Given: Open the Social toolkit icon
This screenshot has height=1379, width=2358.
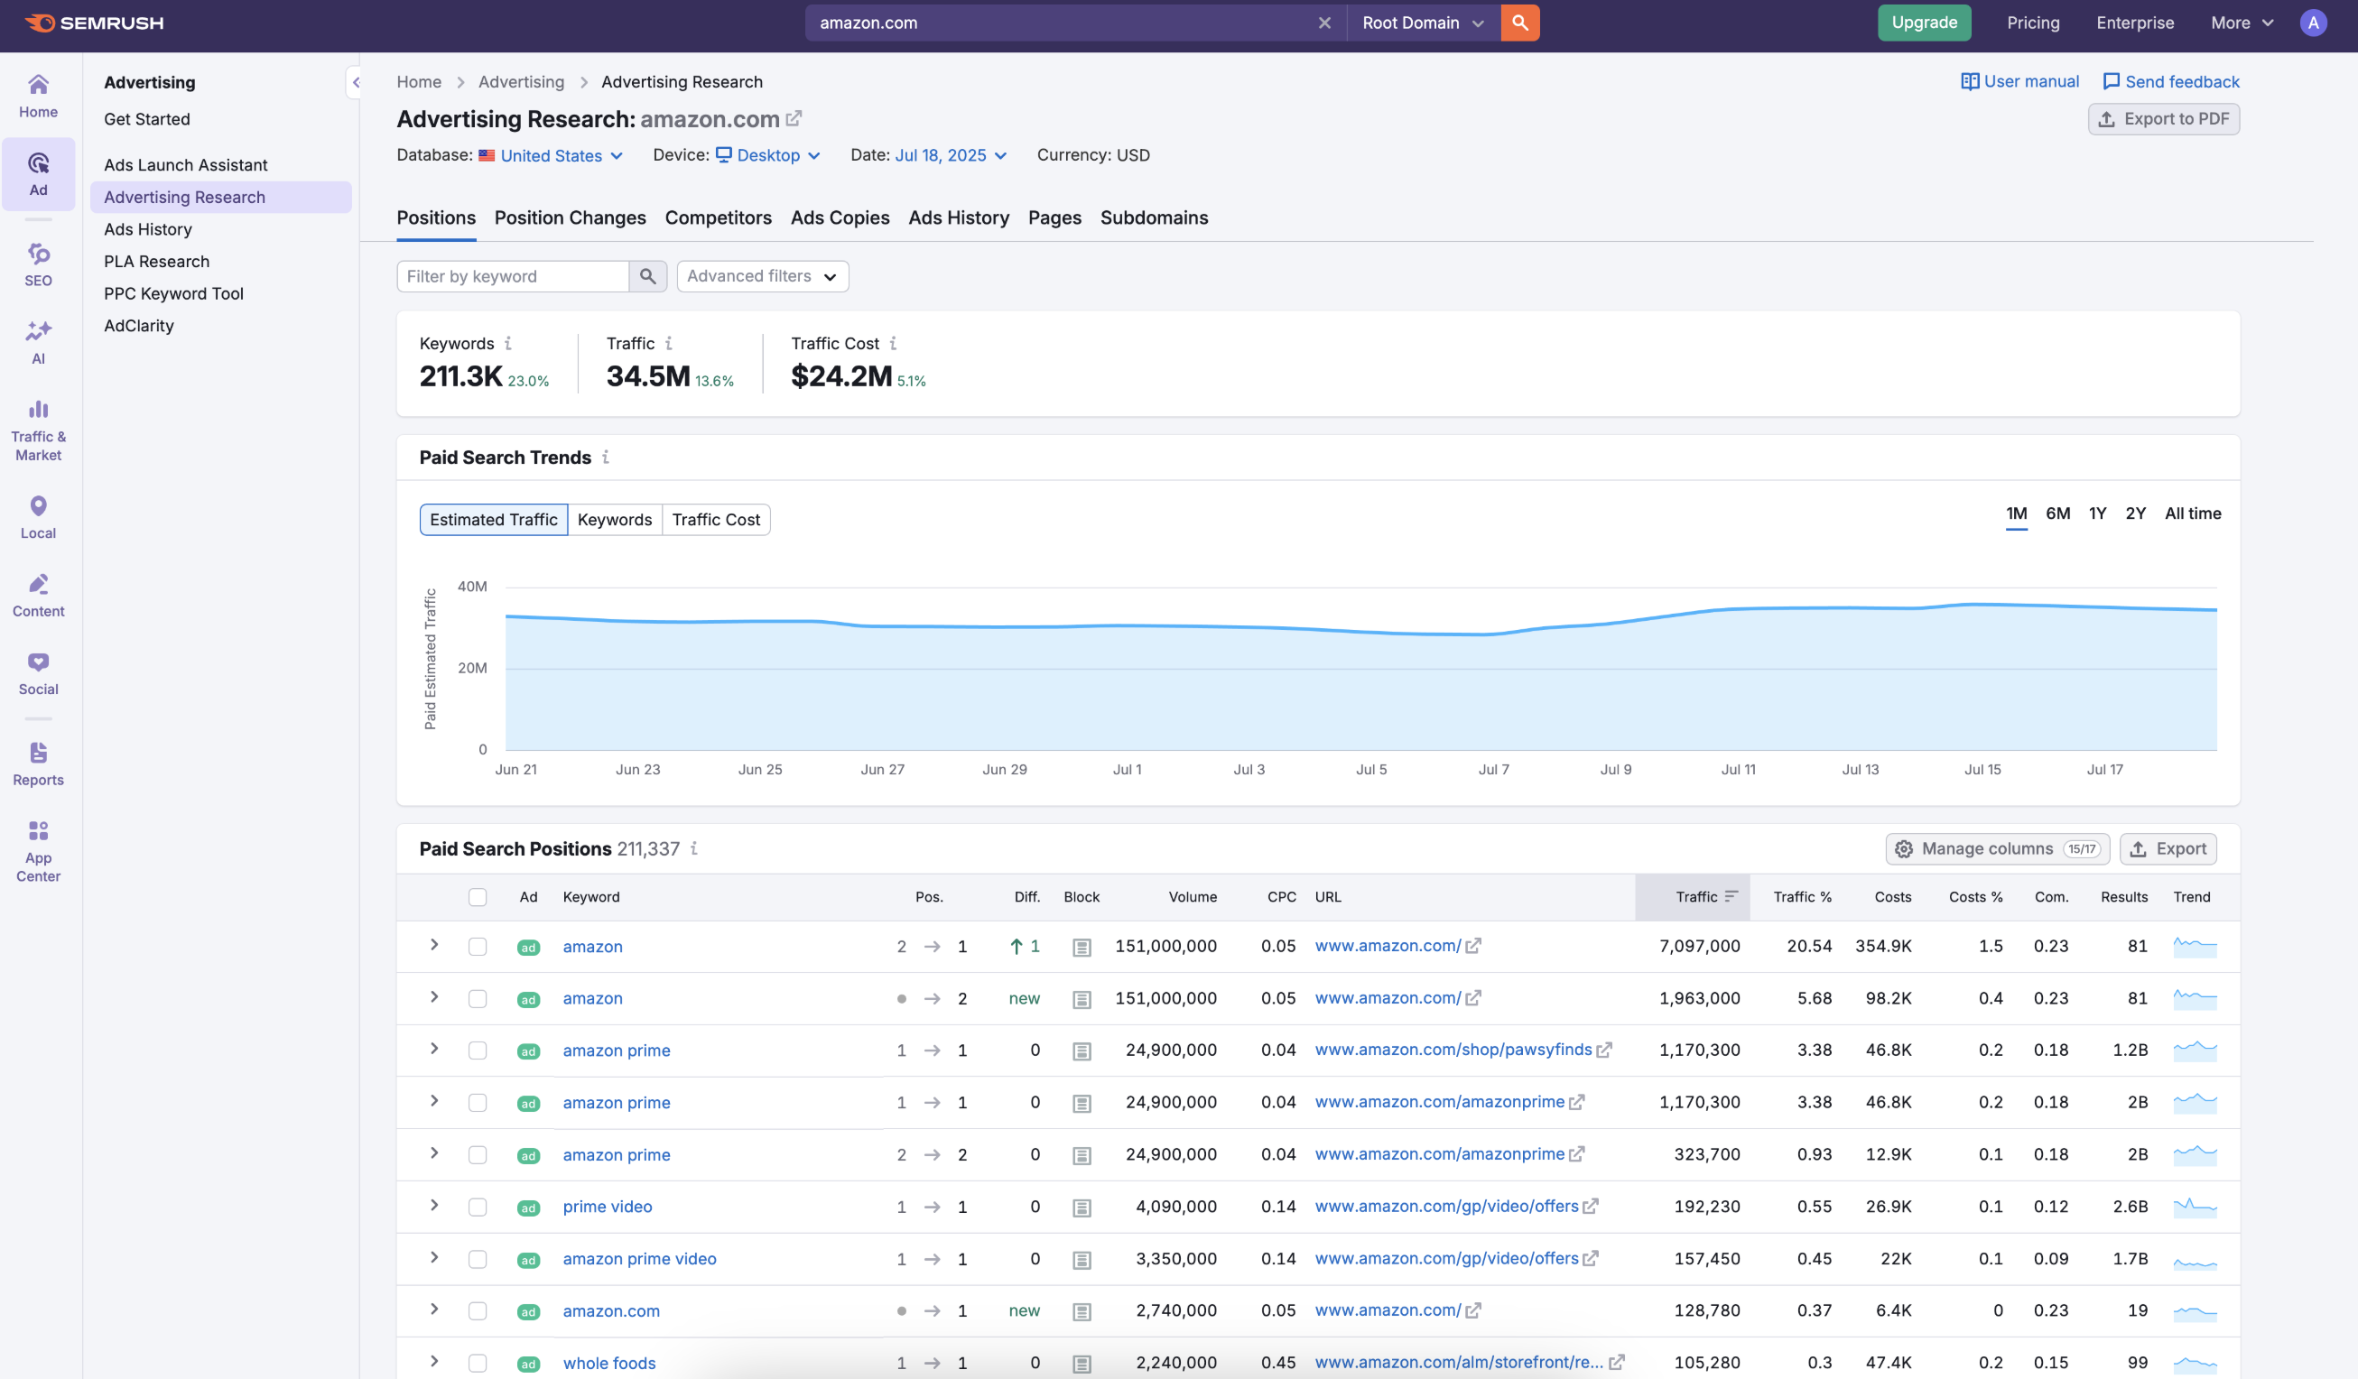Looking at the screenshot, I should 38,673.
